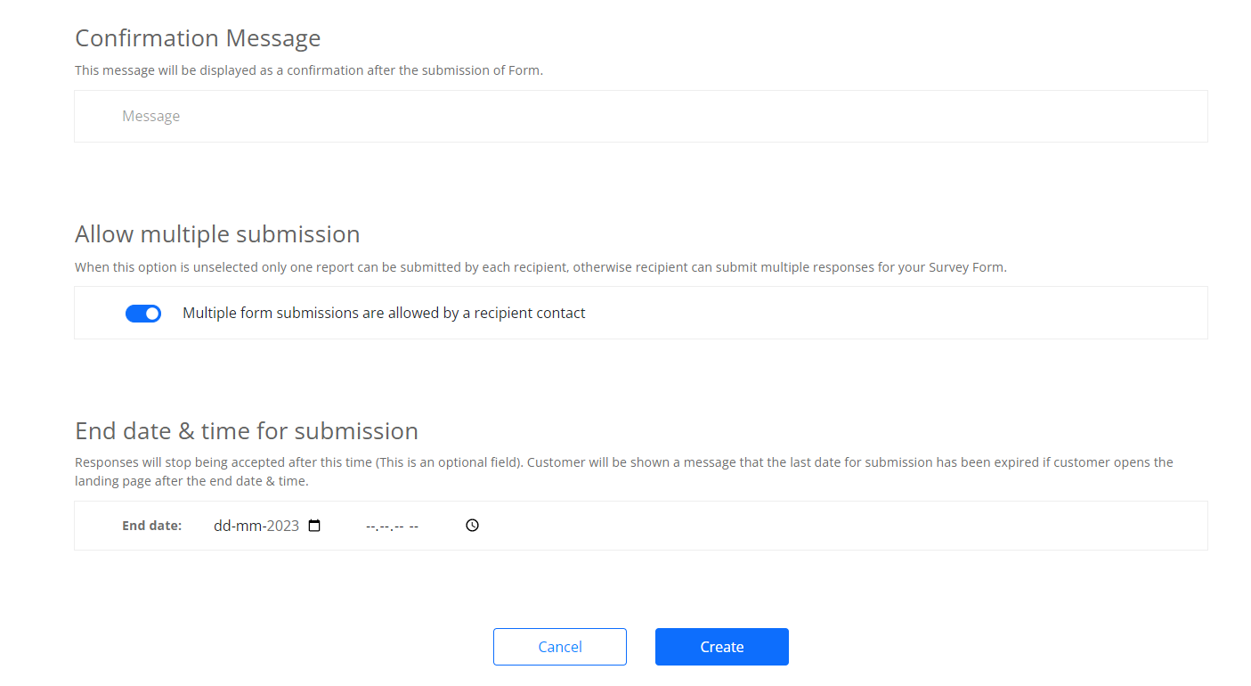Click the Create button
1251x686 pixels.
[722, 647]
